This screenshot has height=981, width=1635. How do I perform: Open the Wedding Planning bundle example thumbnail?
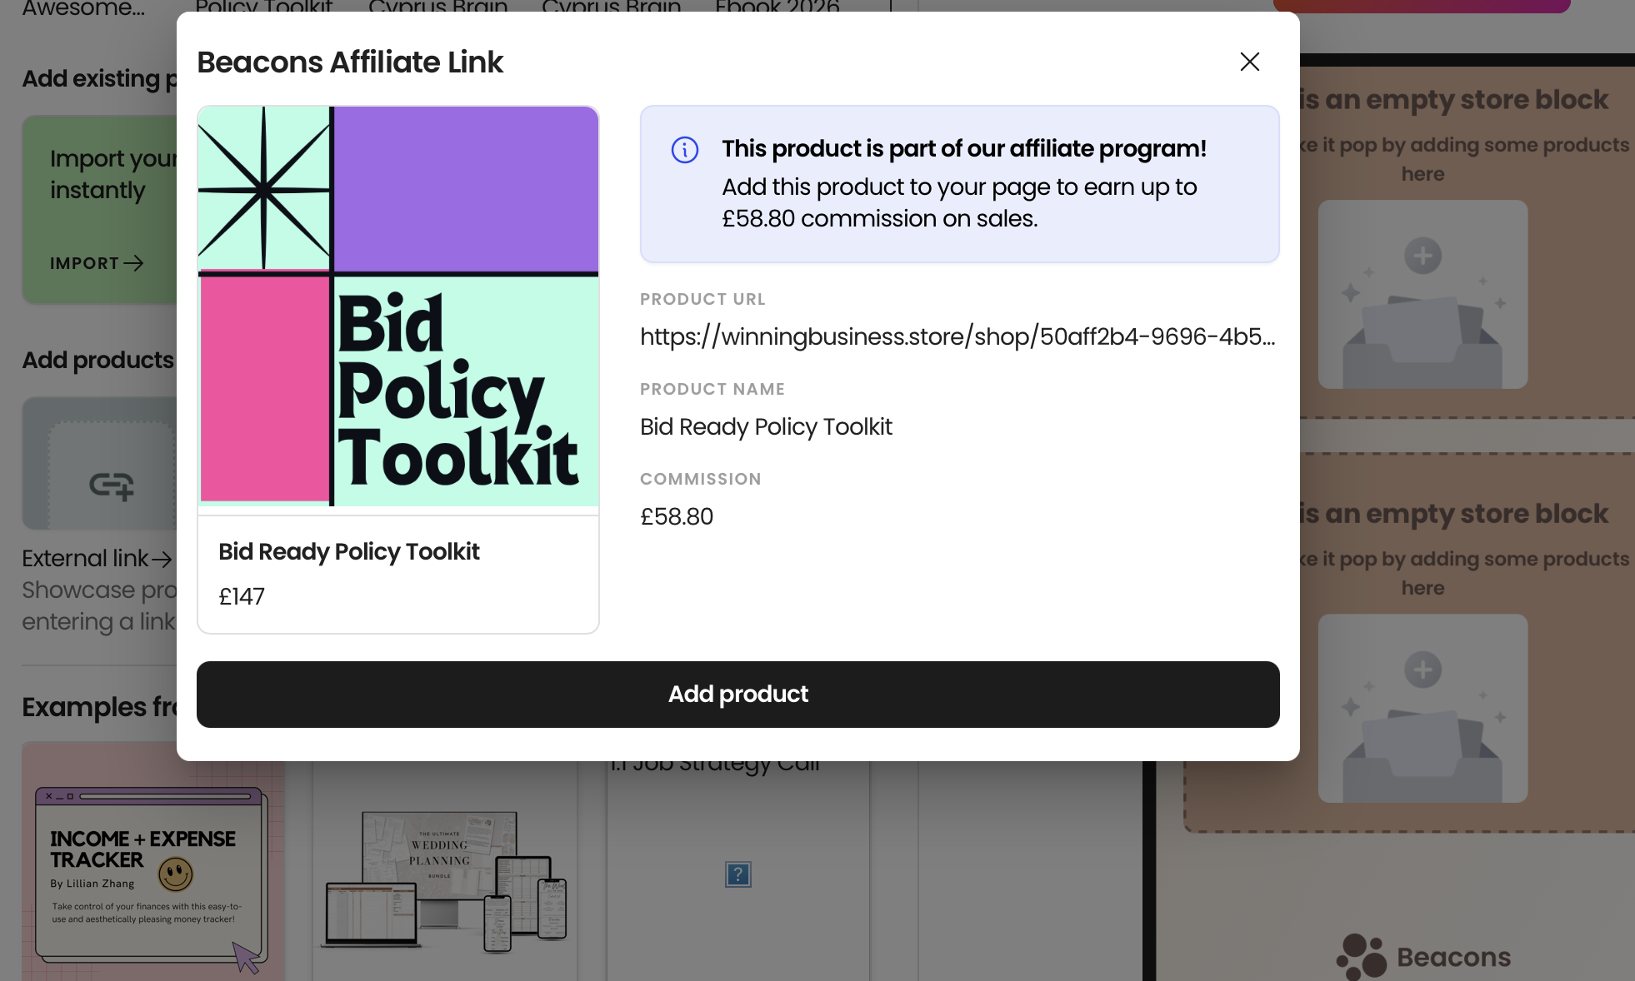445,881
